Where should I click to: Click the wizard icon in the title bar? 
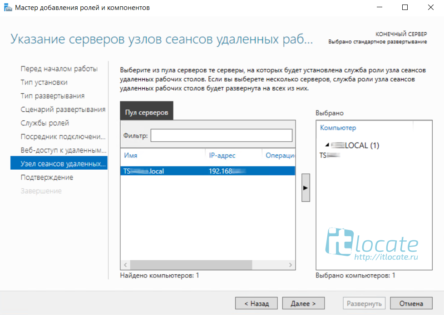tap(8, 8)
